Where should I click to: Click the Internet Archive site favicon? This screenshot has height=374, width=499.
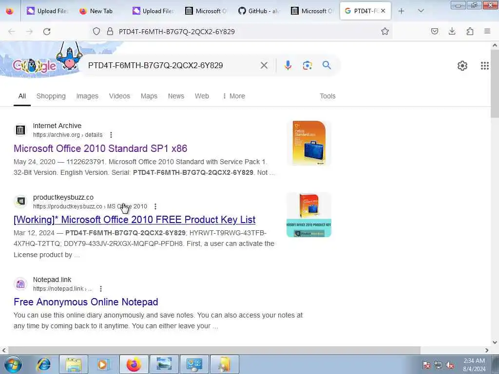[20, 130]
